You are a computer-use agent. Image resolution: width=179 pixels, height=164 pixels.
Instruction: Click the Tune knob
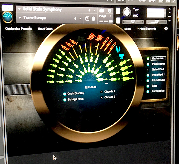pyautogui.click(x=127, y=12)
